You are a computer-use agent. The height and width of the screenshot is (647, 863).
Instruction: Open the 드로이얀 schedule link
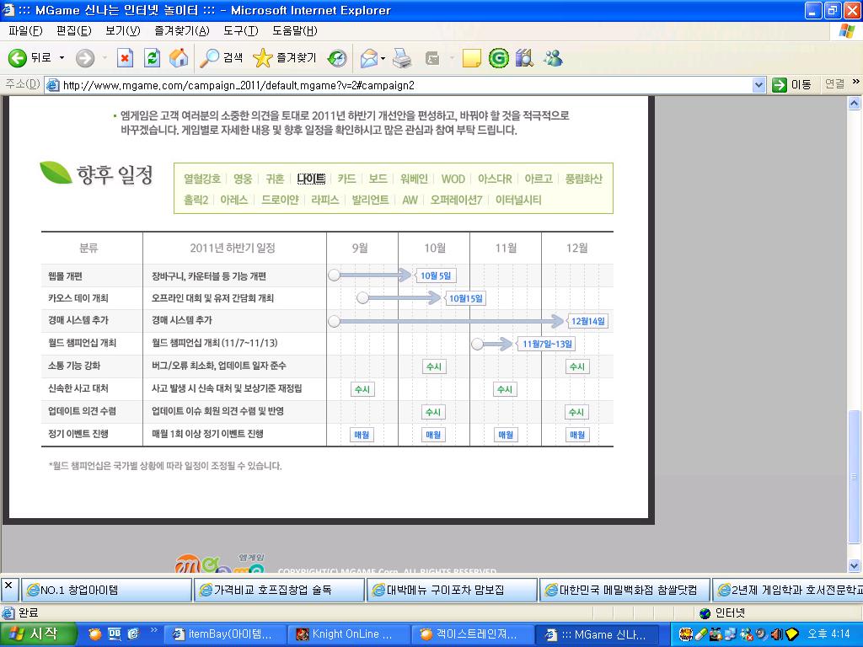pos(280,201)
